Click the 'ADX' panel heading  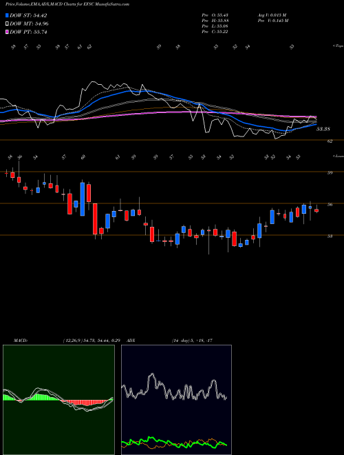131,341
